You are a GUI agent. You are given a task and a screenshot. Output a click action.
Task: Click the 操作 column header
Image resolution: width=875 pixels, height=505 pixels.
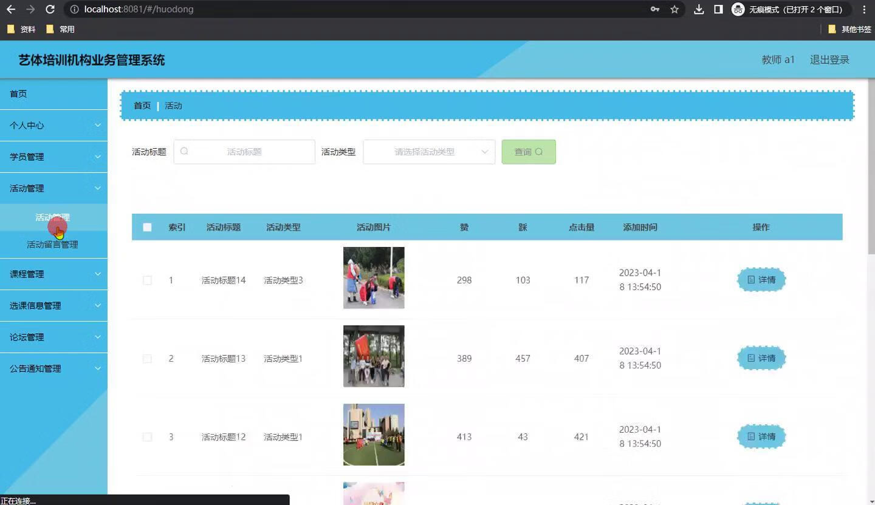761,227
